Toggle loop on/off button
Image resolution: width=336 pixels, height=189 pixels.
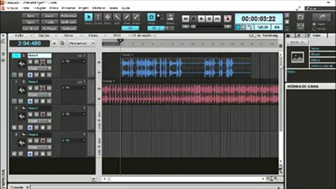(301, 17)
